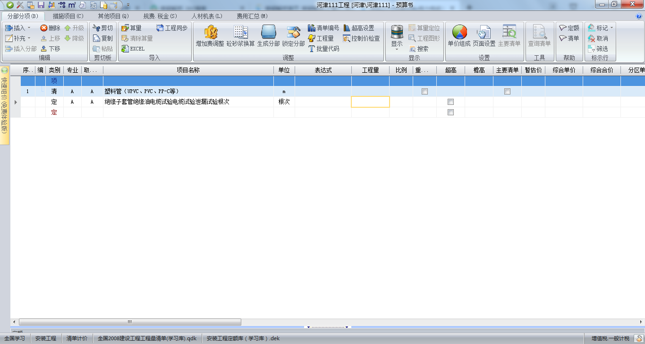Open 超高设置 settings
This screenshot has height=344, width=645.
[358, 28]
